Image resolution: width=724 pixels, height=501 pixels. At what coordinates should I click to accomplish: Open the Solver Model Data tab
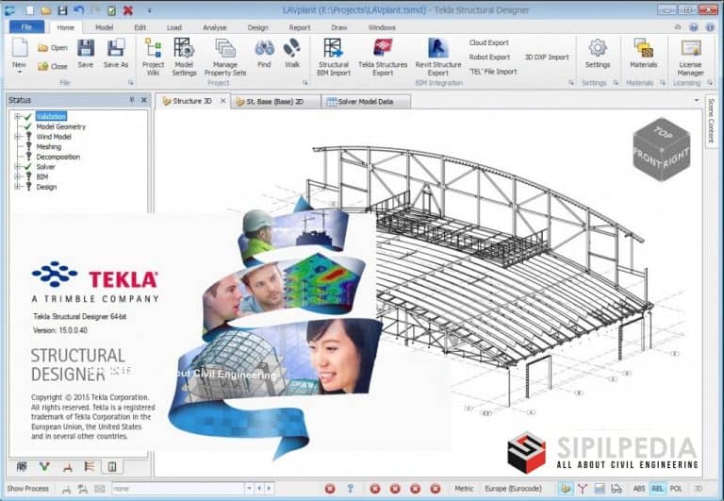coord(365,102)
